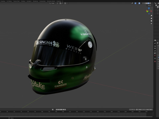Open the transform pivot point menu
This screenshot has height=119, width=159.
(58, 3)
